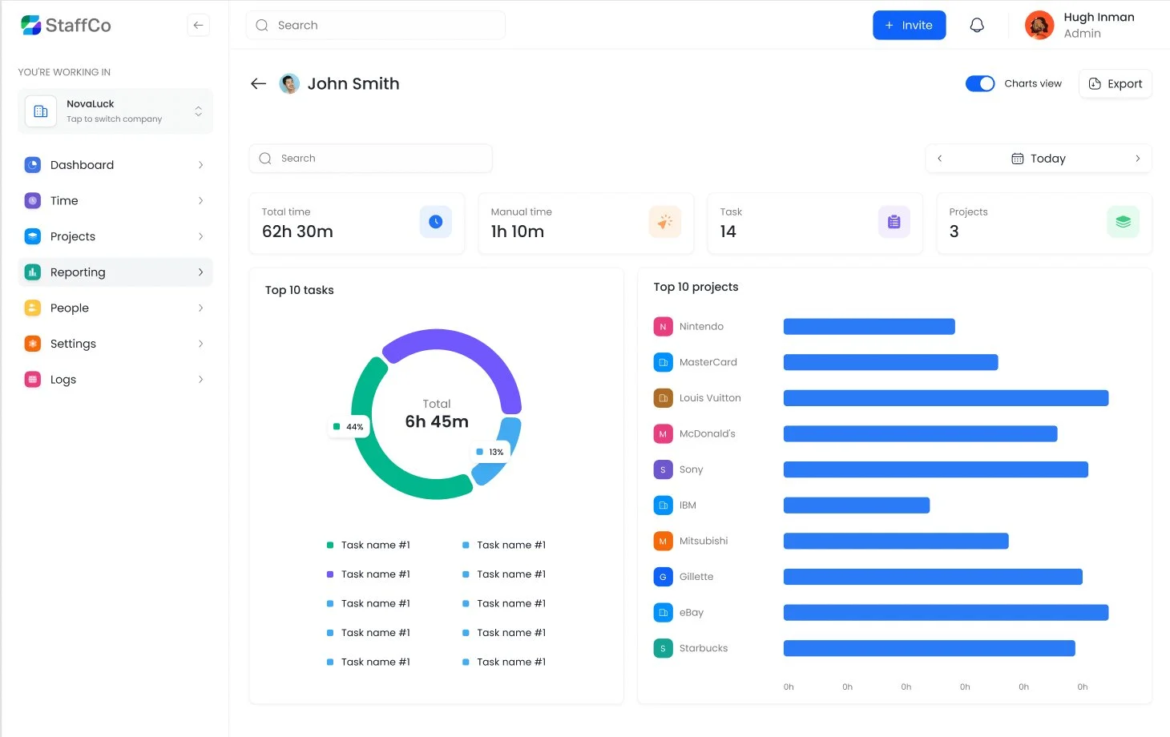Click Hugh Inman's profile avatar
The height and width of the screenshot is (737, 1170).
pyautogui.click(x=1039, y=25)
